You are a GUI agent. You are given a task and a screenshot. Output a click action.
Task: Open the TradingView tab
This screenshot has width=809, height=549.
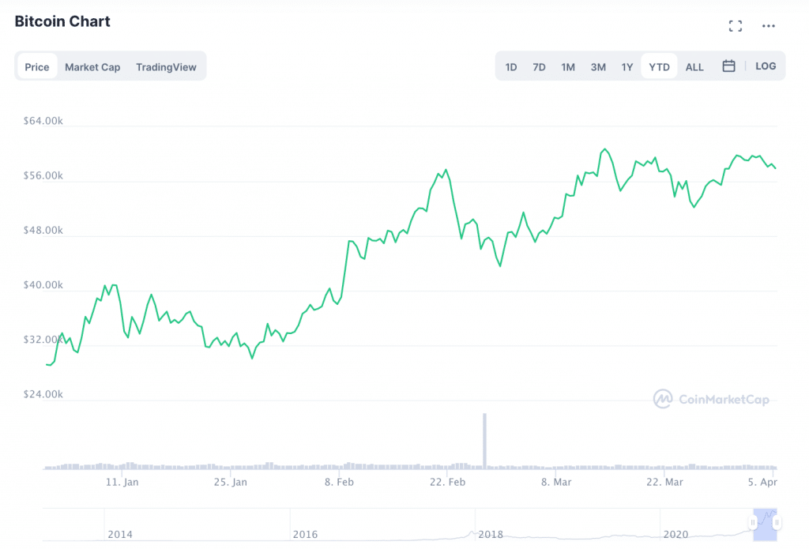166,67
